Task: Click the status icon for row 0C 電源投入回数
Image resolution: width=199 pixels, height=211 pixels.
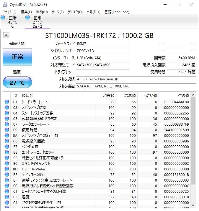Action: pos(7,141)
